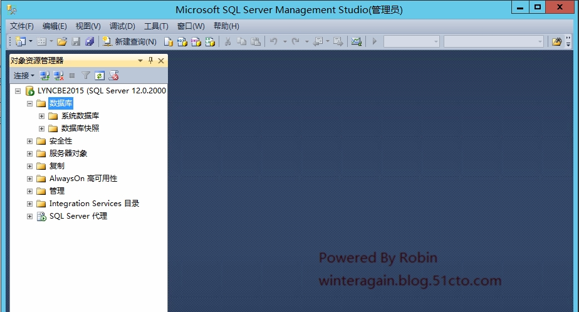Open the 视图(V) menu

88,26
